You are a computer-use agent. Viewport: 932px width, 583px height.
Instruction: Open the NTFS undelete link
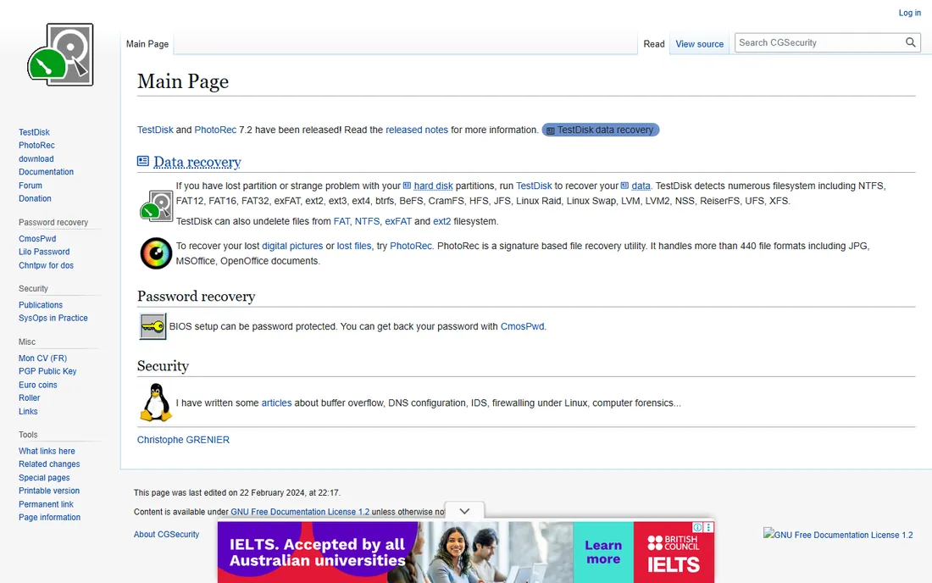[367, 221]
